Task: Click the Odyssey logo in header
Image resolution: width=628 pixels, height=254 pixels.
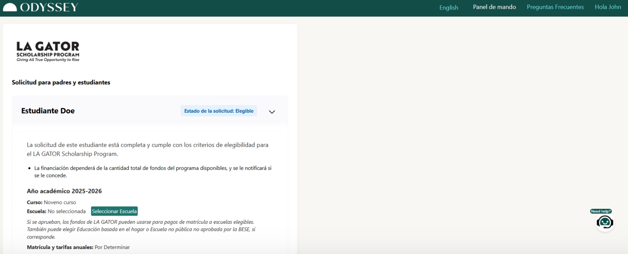Action: [40, 7]
